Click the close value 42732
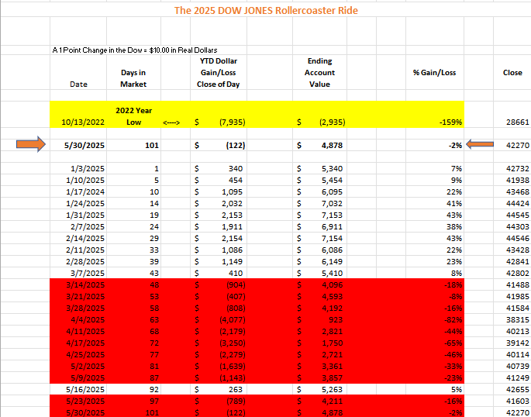Image resolution: width=531 pixels, height=417 pixels. [518, 168]
